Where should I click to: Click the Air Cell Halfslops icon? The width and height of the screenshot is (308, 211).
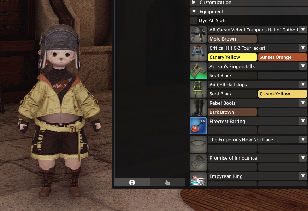[x=198, y=89]
